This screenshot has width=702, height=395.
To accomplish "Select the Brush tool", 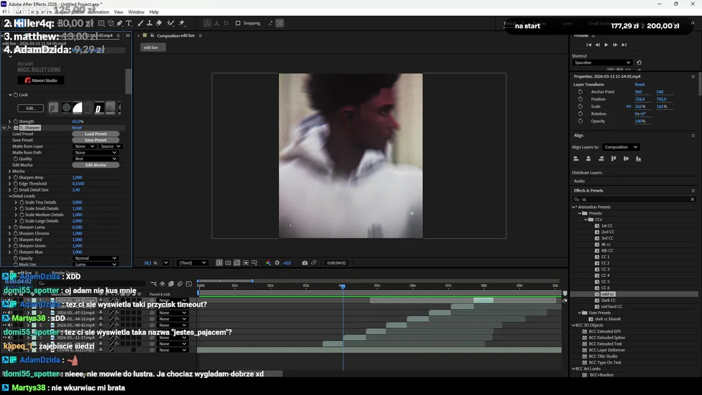I will click(140, 23).
